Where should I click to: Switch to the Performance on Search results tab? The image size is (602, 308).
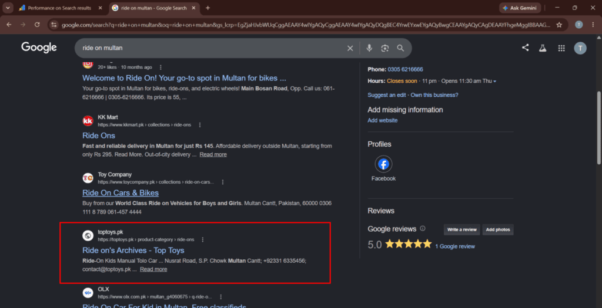59,8
